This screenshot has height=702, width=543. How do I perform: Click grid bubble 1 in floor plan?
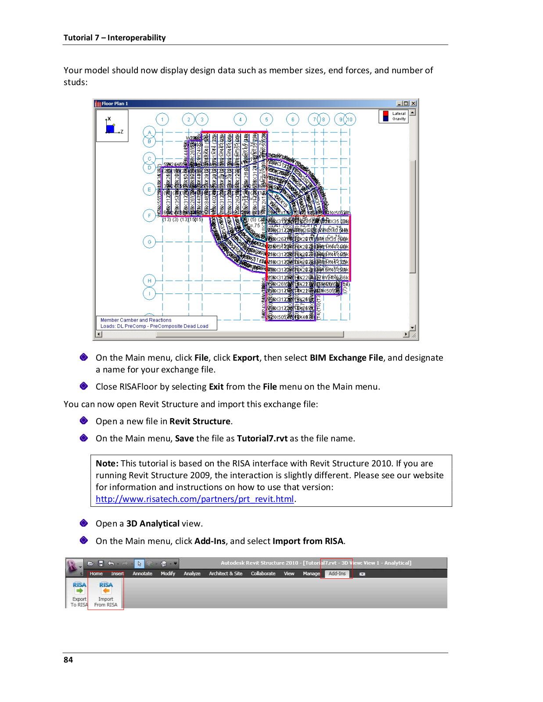(x=162, y=119)
